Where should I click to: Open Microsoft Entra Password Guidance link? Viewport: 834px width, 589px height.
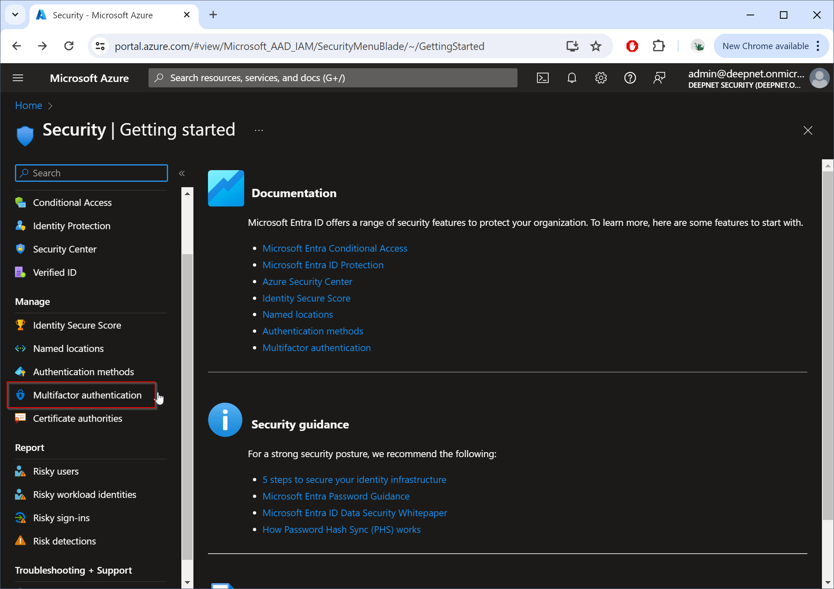336,496
